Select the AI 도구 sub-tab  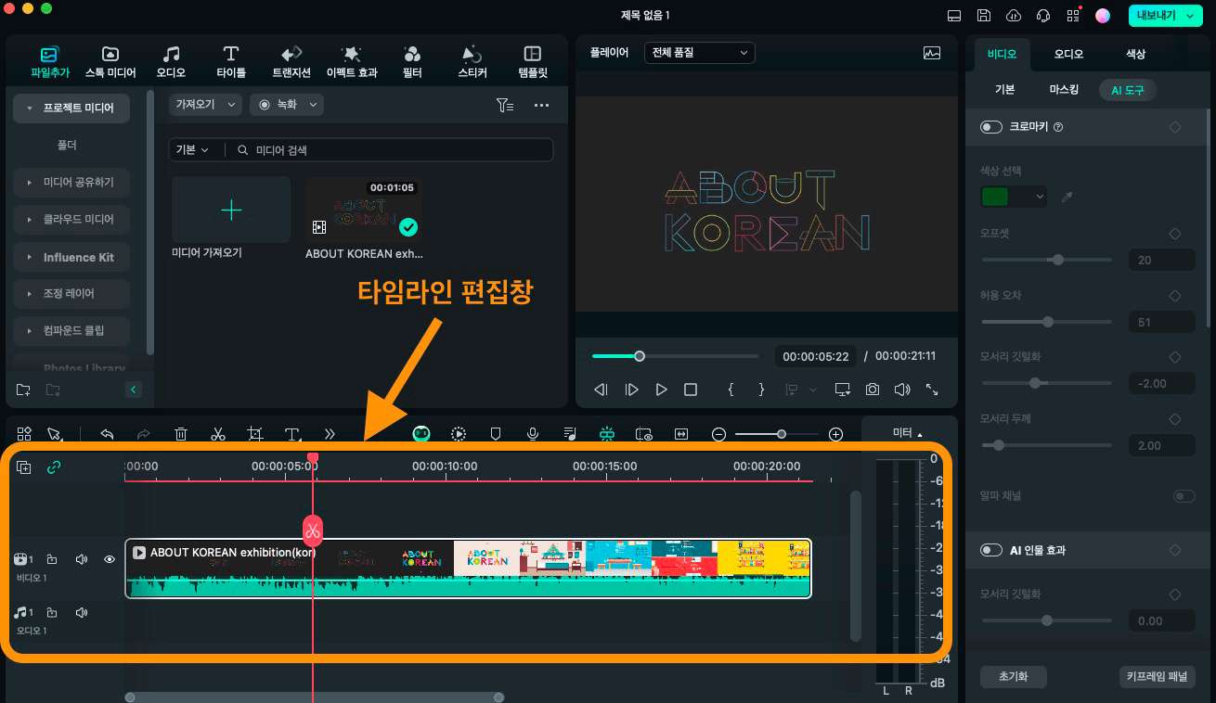click(x=1128, y=90)
